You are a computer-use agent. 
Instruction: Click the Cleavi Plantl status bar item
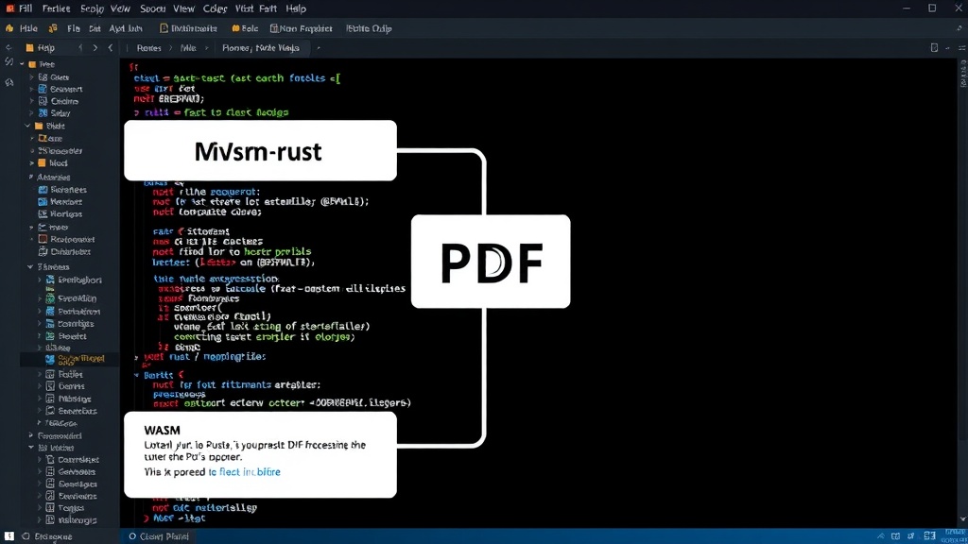point(159,536)
